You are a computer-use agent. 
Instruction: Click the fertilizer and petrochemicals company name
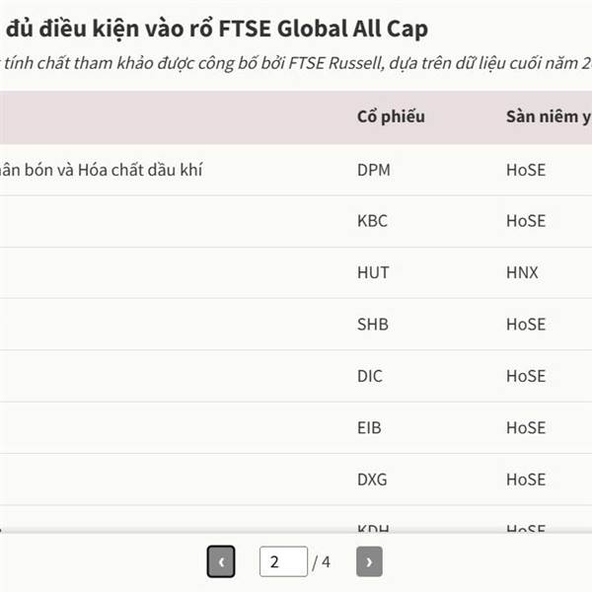103,170
